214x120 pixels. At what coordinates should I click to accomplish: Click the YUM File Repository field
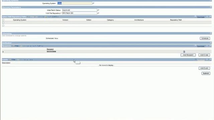tap(80, 13)
